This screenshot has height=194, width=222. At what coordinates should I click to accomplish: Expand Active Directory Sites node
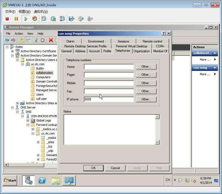click(17, 103)
